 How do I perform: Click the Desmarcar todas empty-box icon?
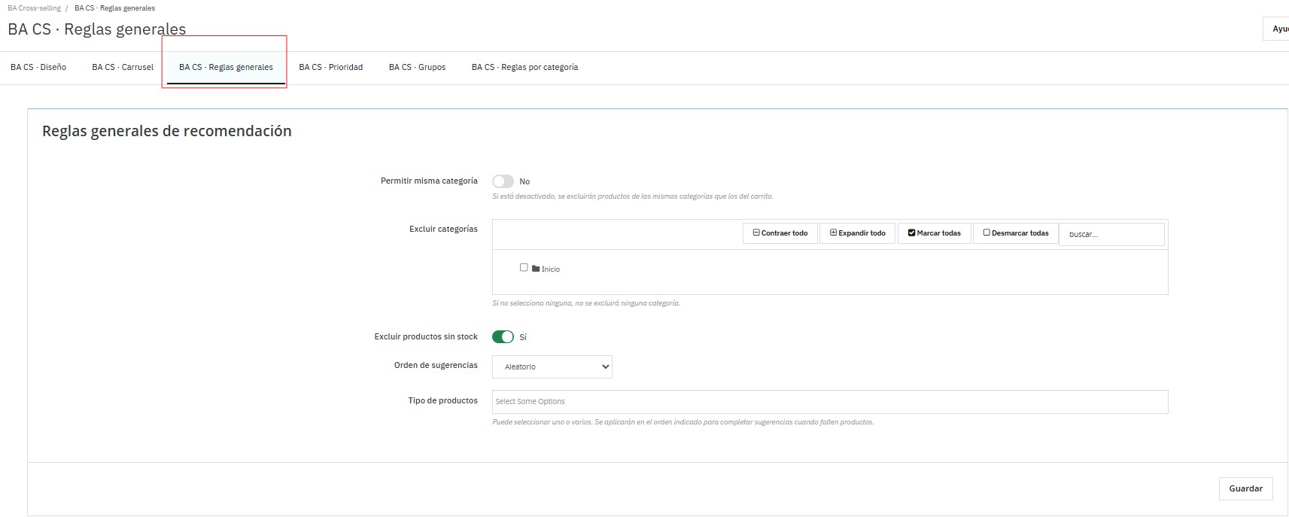(987, 233)
